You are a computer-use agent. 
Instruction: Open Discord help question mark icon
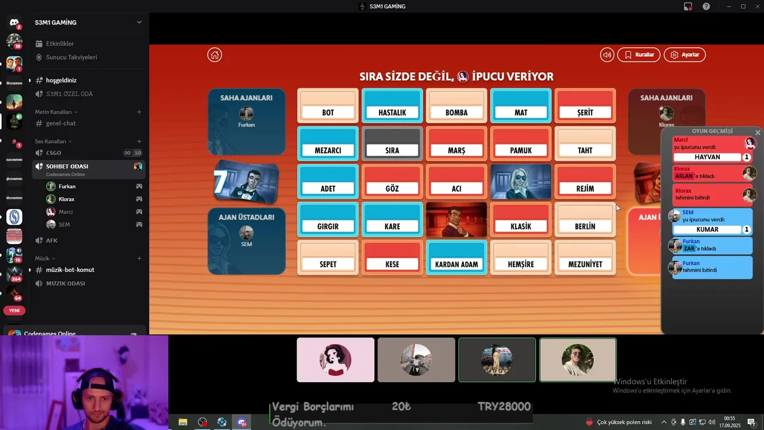point(706,7)
